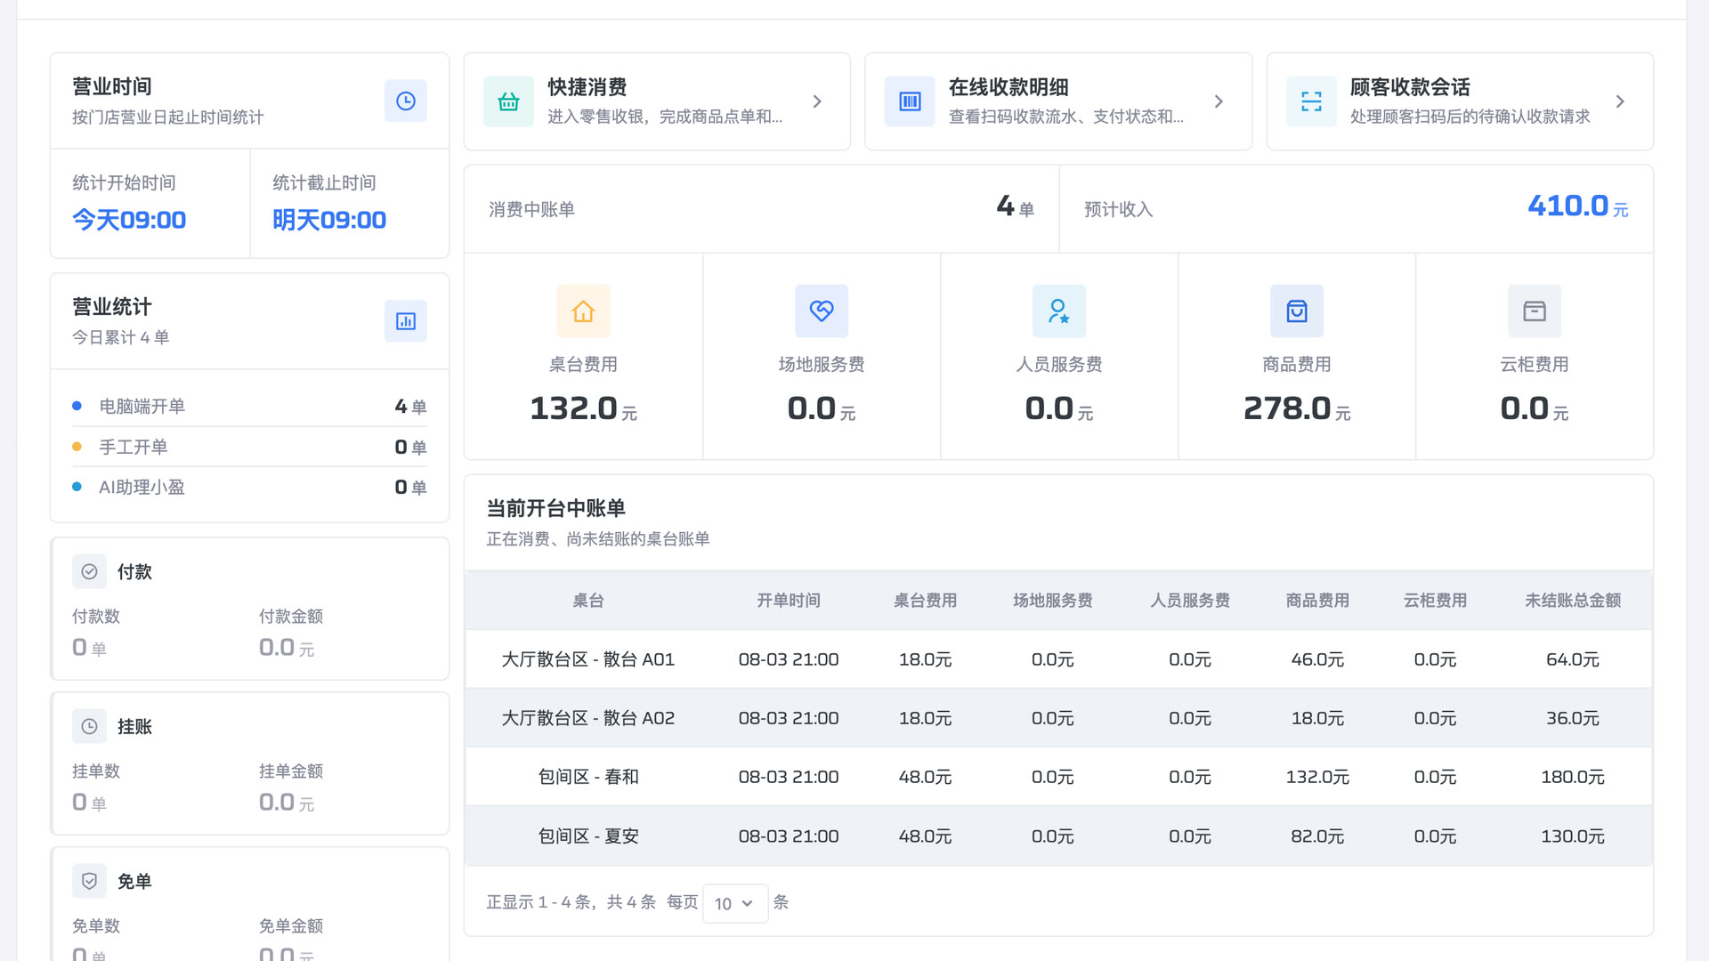Viewport: 1709px width, 961px height.
Task: Click the clock icon beside 挂账
Action: [x=89, y=727]
